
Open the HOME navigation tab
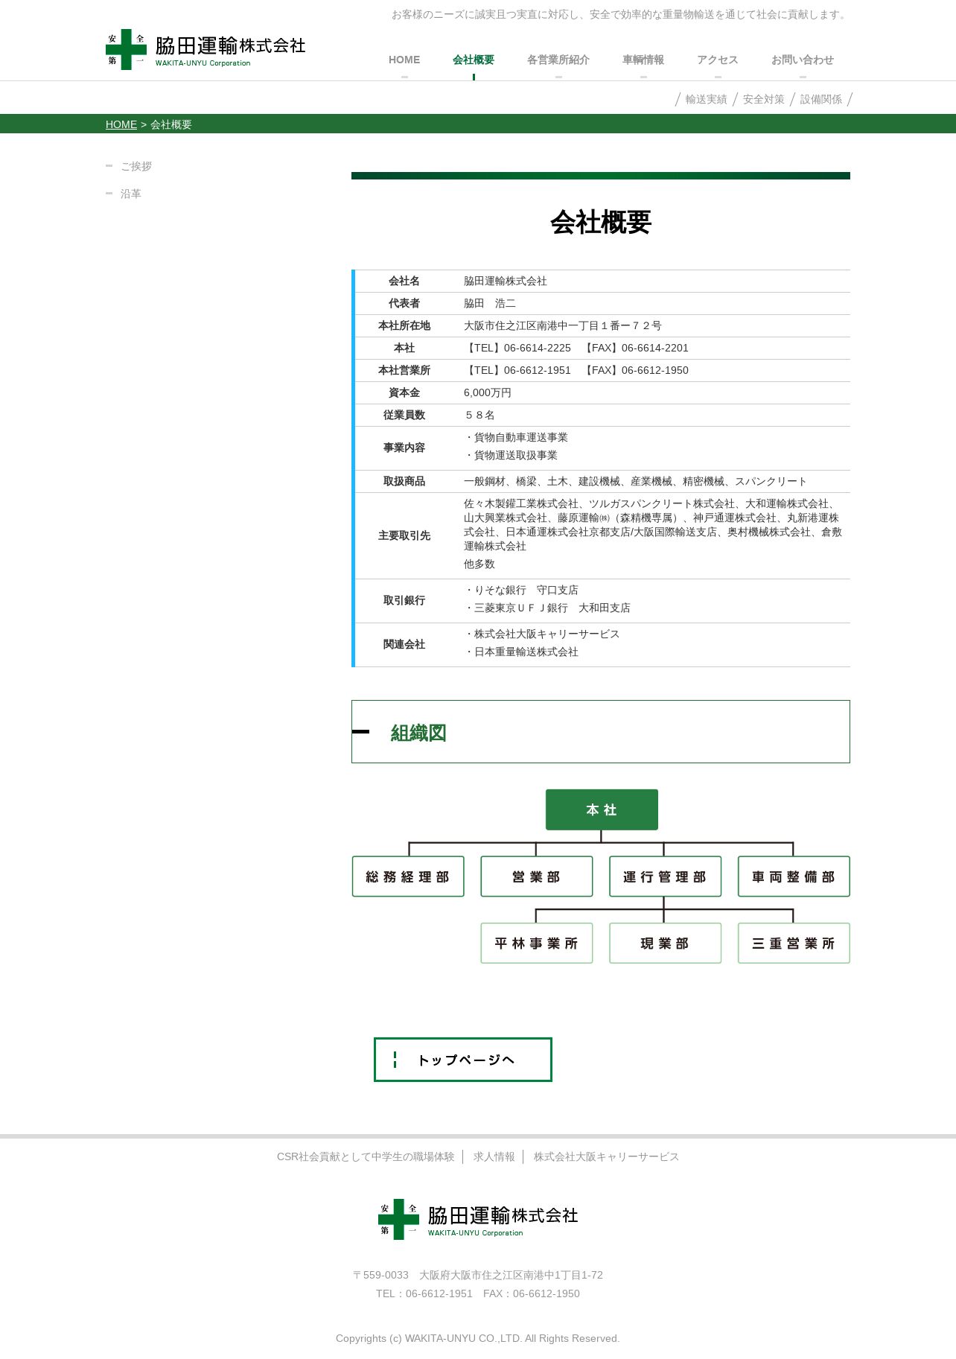click(x=404, y=60)
